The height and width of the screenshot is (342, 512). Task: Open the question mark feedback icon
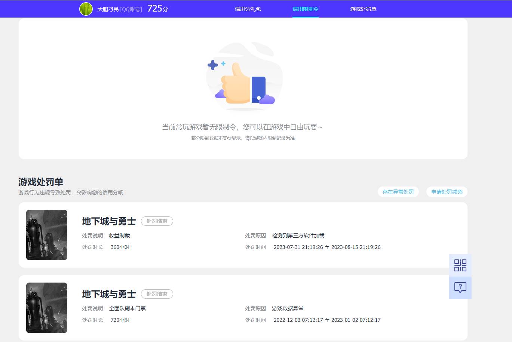pos(460,287)
